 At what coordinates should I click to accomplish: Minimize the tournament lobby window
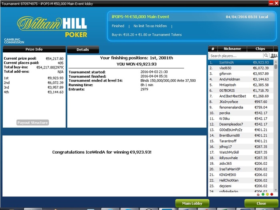[271, 3]
